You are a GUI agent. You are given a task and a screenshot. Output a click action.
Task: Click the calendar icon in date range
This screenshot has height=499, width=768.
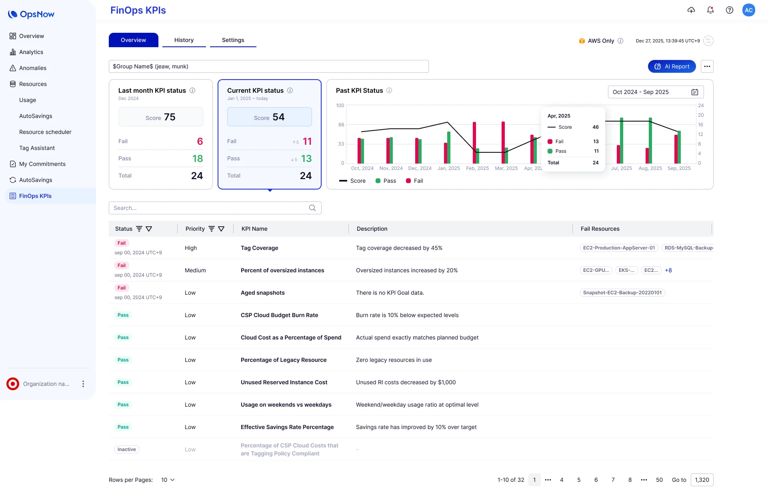point(695,92)
